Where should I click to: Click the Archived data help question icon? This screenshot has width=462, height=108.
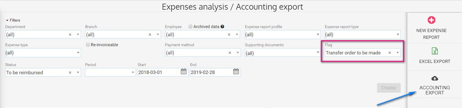point(222,27)
